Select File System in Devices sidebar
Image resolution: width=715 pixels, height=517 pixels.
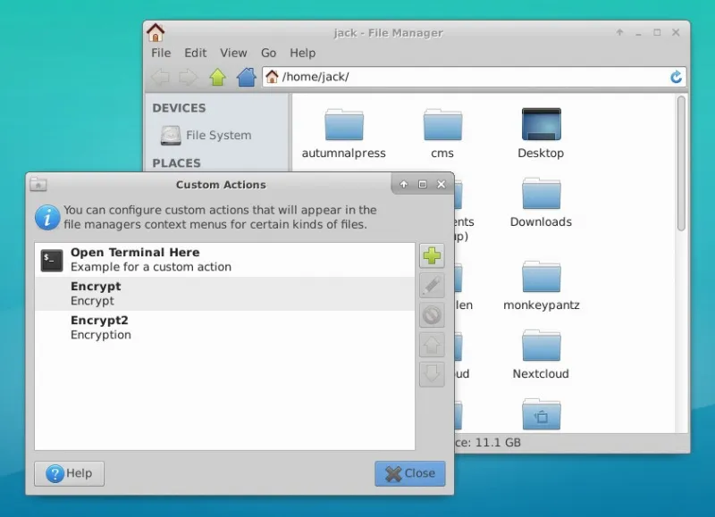pyautogui.click(x=217, y=136)
